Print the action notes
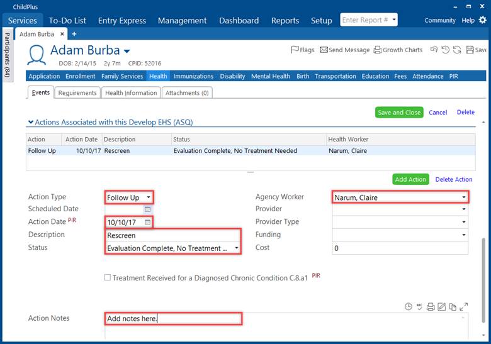Viewport: 491px width, 344px height. [x=431, y=307]
